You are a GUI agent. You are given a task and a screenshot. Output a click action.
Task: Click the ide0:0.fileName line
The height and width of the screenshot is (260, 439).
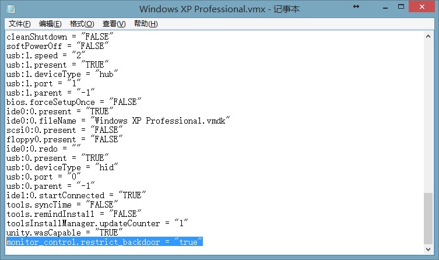(x=118, y=121)
